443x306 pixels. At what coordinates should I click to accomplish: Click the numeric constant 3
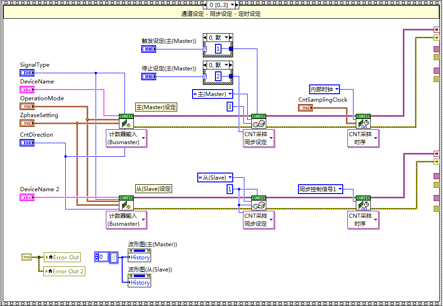(229, 107)
